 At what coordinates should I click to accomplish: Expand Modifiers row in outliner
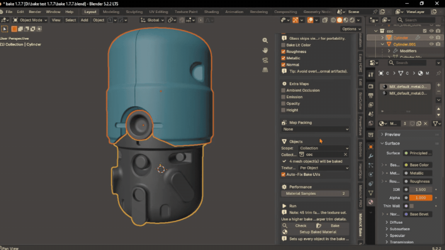tap(389, 51)
